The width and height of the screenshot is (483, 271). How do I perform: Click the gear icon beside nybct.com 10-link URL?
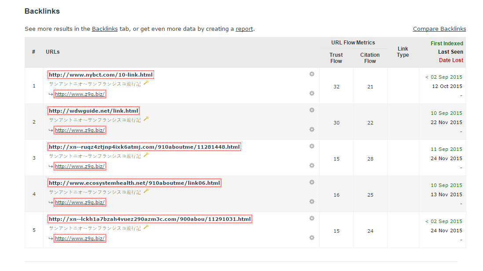[x=312, y=74]
